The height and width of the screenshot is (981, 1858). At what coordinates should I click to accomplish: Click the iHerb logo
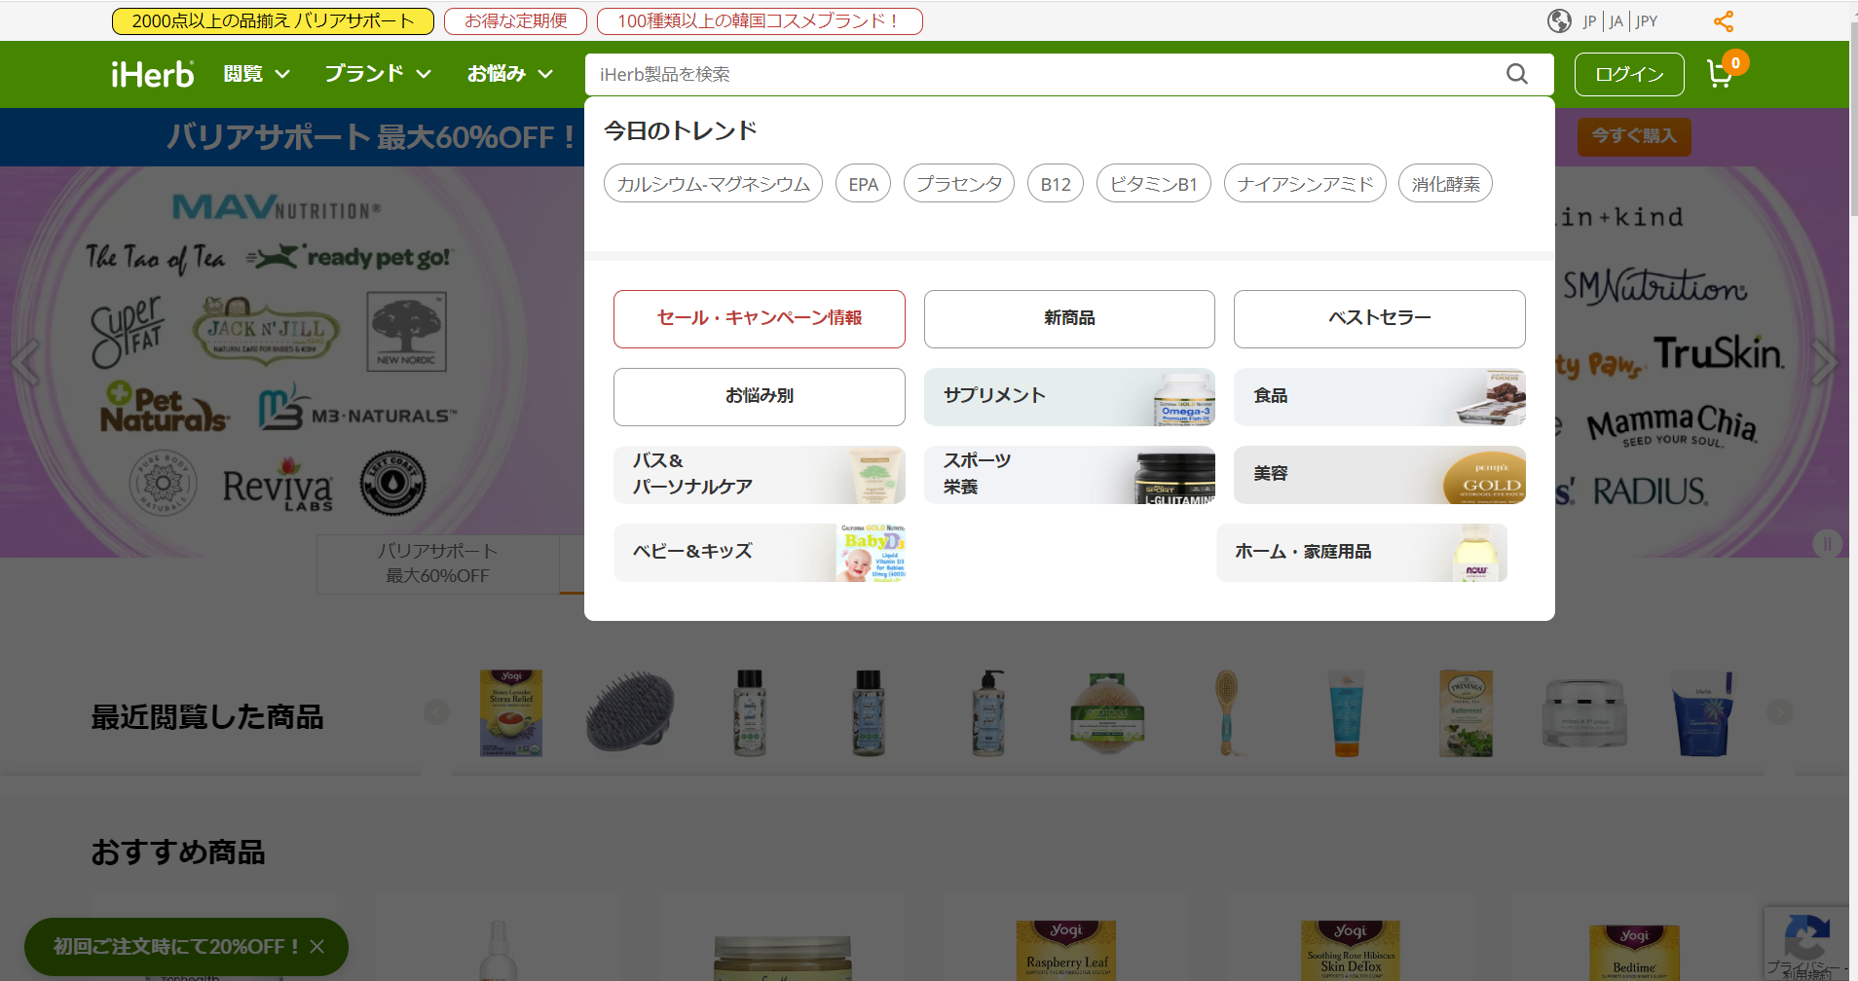coord(153,74)
